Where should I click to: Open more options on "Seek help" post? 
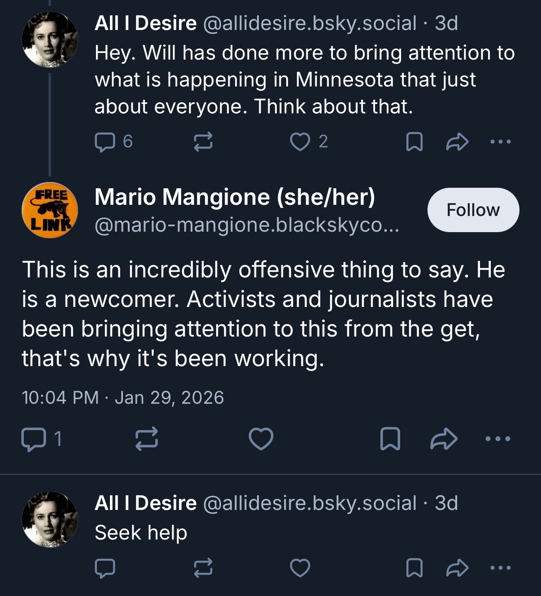click(x=501, y=568)
